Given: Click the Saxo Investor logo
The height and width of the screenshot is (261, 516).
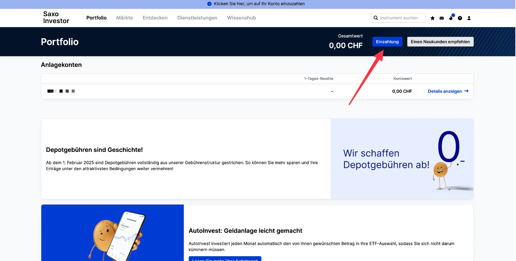Looking at the screenshot, I should (x=56, y=18).
